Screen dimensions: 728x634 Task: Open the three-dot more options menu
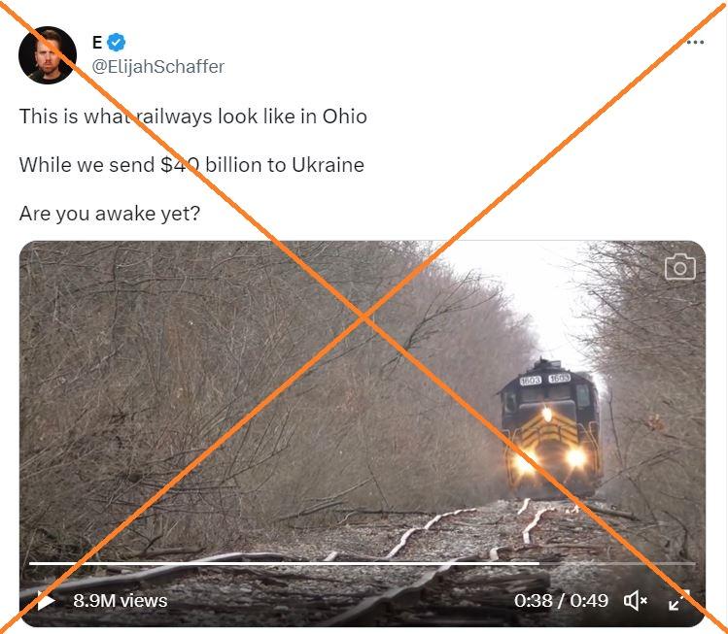point(695,42)
